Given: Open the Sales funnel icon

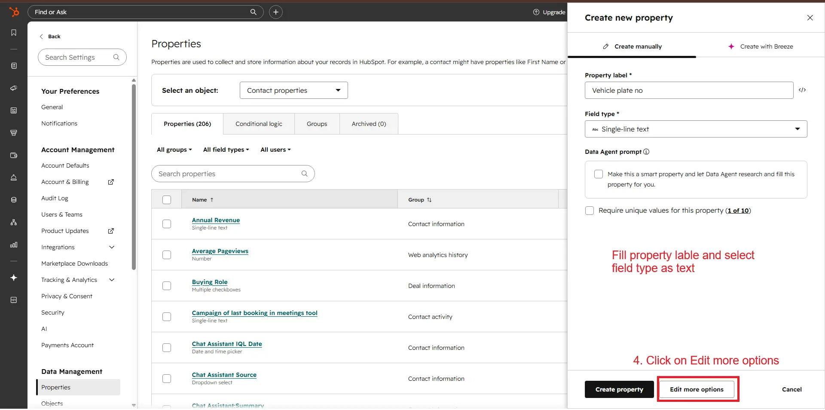Looking at the screenshot, I should [14, 133].
